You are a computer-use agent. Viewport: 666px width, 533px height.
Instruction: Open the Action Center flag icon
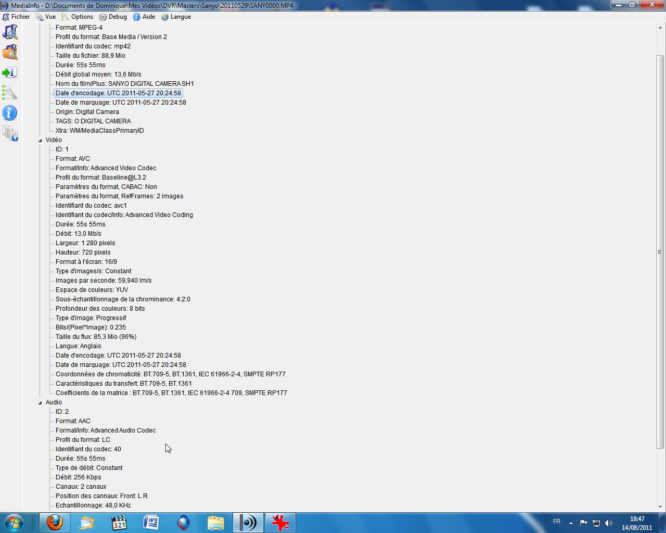(x=583, y=523)
